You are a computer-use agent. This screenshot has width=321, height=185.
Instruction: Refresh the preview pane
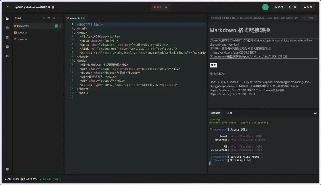(x=303, y=18)
